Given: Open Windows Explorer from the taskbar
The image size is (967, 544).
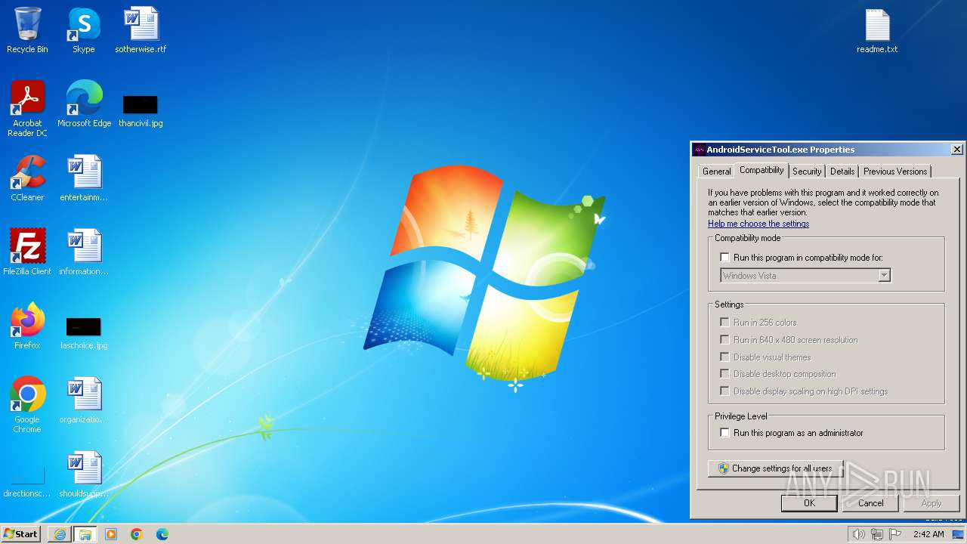Looking at the screenshot, I should 85,534.
